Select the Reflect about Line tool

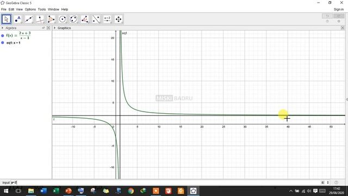coord(96,19)
